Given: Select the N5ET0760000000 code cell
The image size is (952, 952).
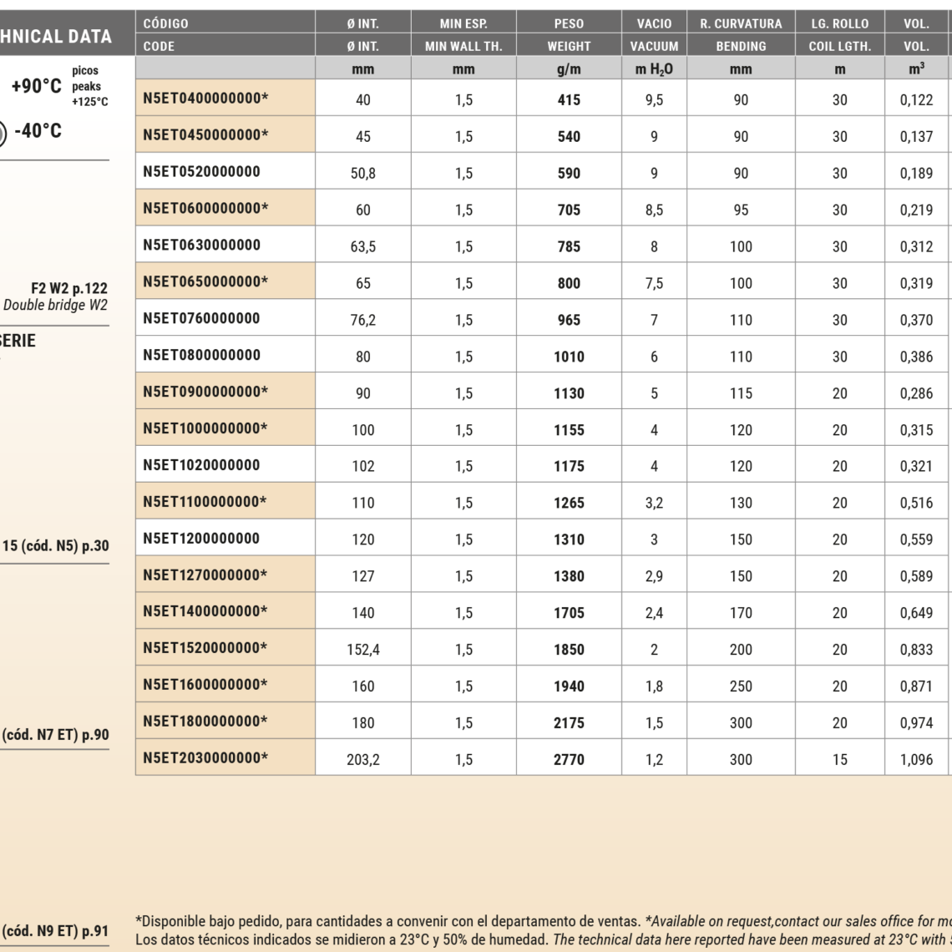Looking at the screenshot, I should (201, 318).
